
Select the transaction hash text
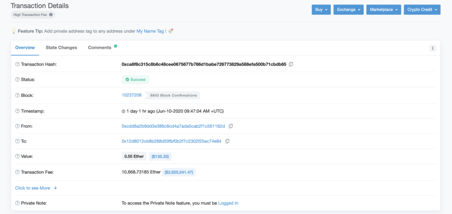(x=204, y=64)
